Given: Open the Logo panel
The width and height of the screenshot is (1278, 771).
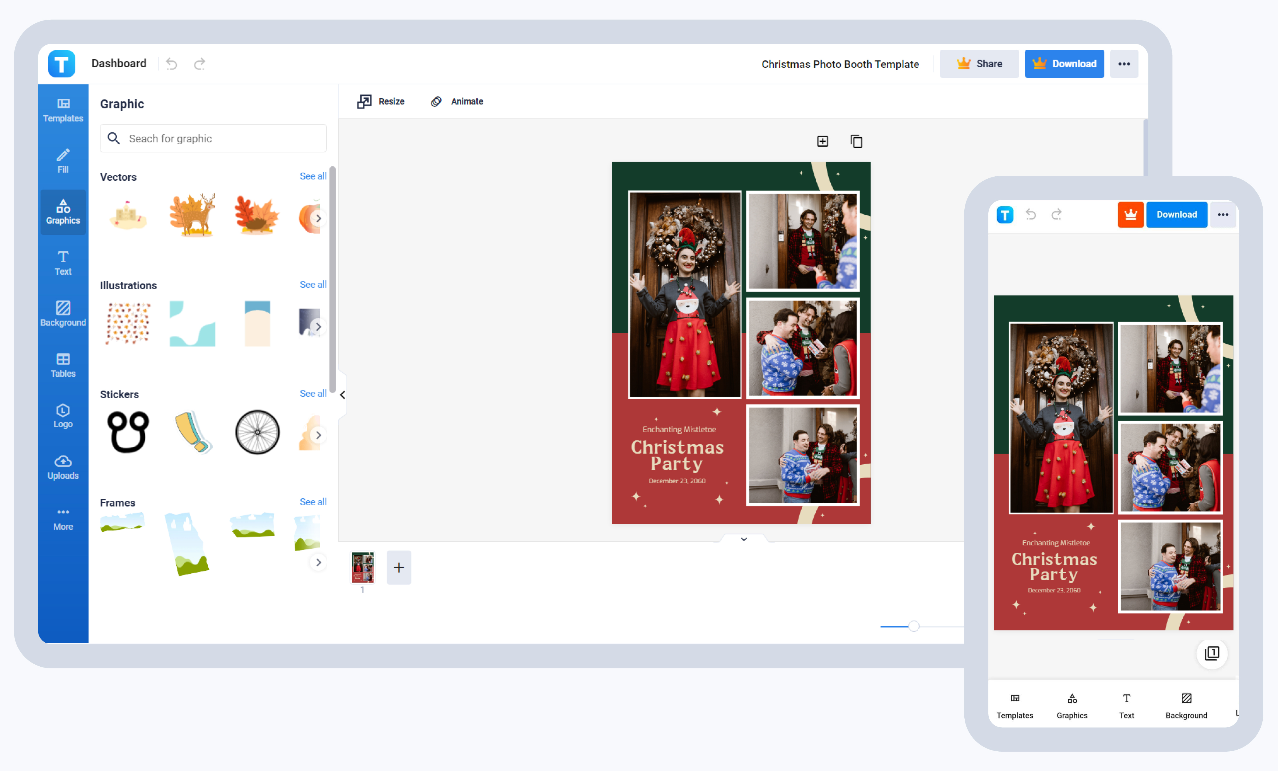Looking at the screenshot, I should point(62,415).
